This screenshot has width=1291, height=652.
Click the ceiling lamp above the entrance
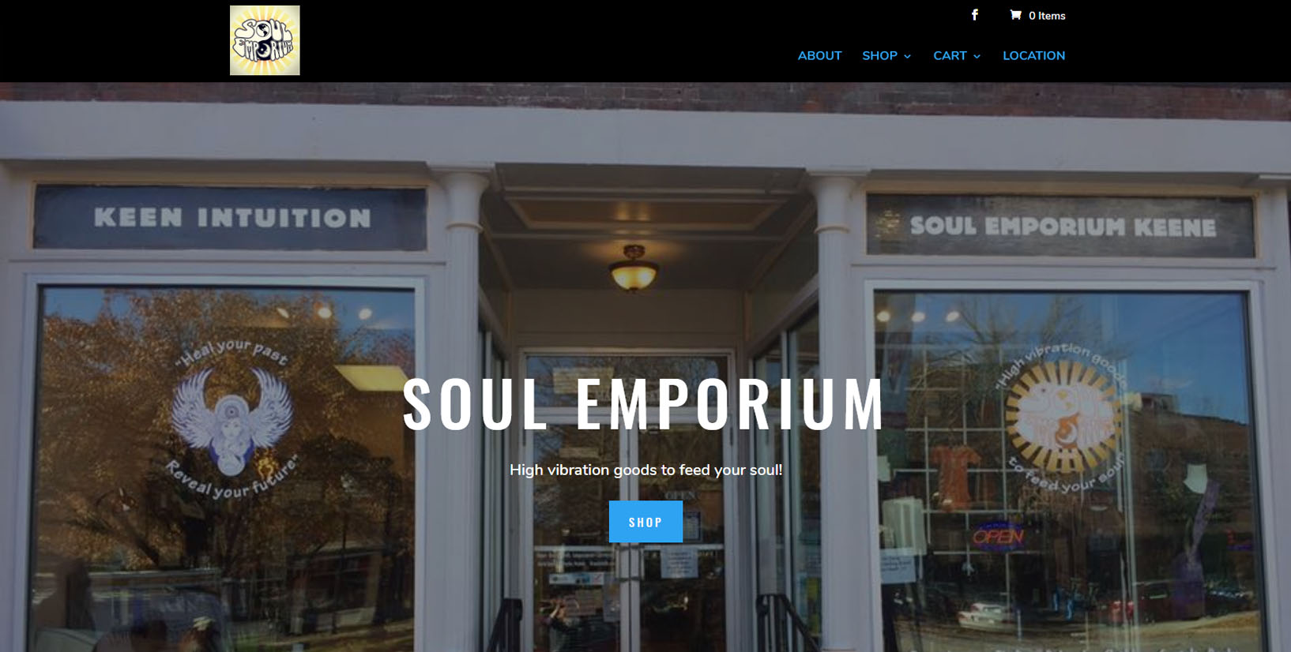pyautogui.click(x=634, y=267)
